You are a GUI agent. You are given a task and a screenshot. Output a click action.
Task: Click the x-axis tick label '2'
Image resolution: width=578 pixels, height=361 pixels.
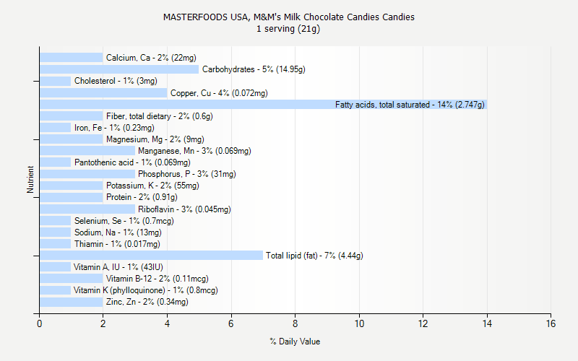[x=103, y=323]
